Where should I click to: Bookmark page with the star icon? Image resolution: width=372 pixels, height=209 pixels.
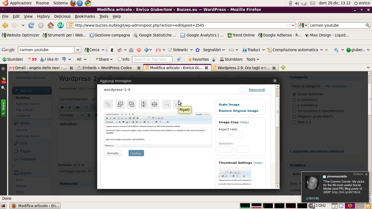[x=288, y=25]
